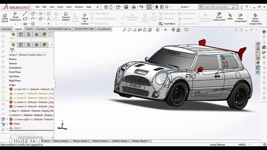This screenshot has width=267, height=150.
Task: Click Insert Components icon
Action: coord(219,17)
